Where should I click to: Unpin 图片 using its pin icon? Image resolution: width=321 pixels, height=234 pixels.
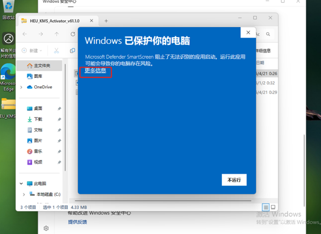pos(59,141)
